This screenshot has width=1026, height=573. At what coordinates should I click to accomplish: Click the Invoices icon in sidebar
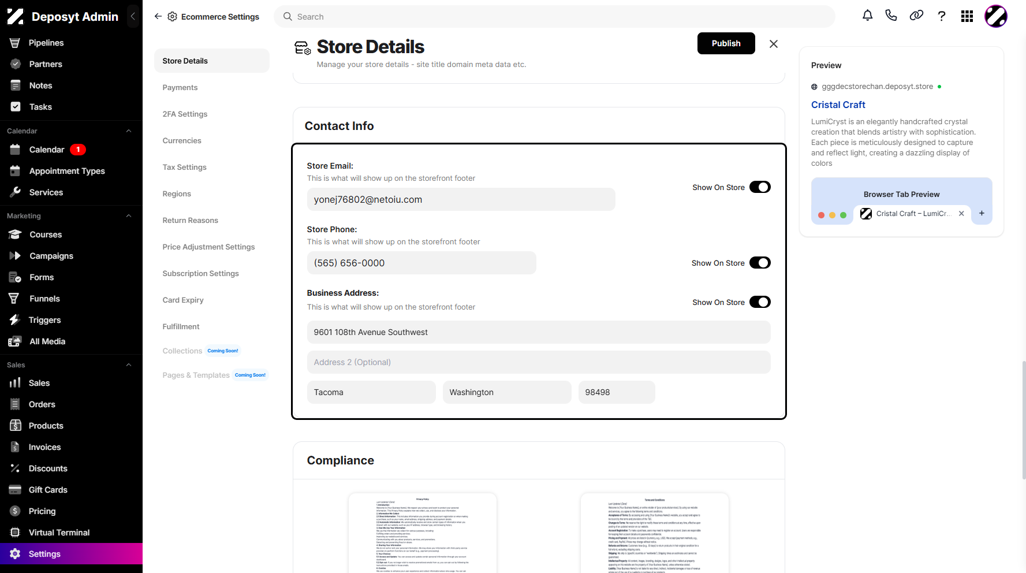15,447
